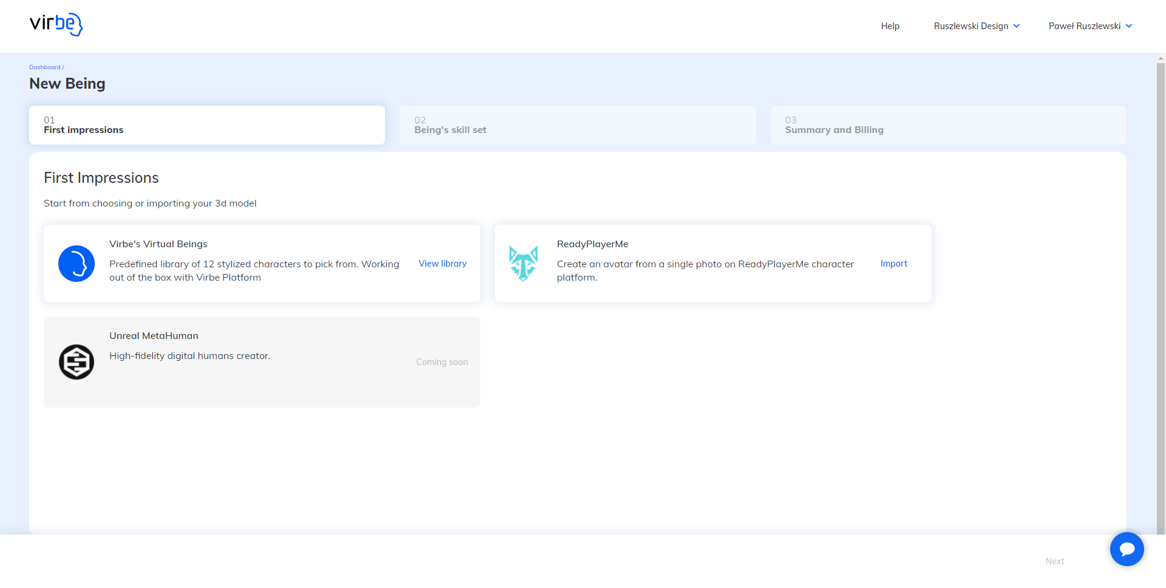Click the Dashboard breadcrumb link

click(x=45, y=67)
